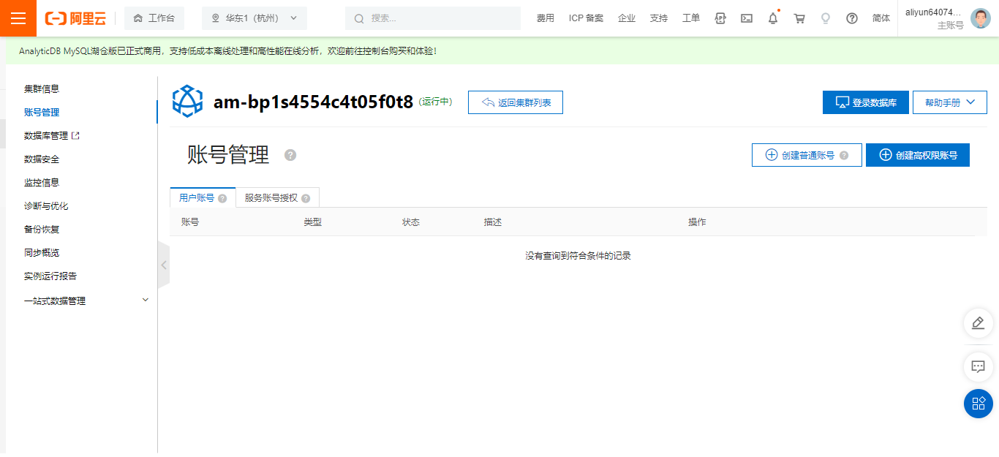Open 同步概览 in the sidebar
Viewport: 999px width, 457px height.
tap(42, 252)
